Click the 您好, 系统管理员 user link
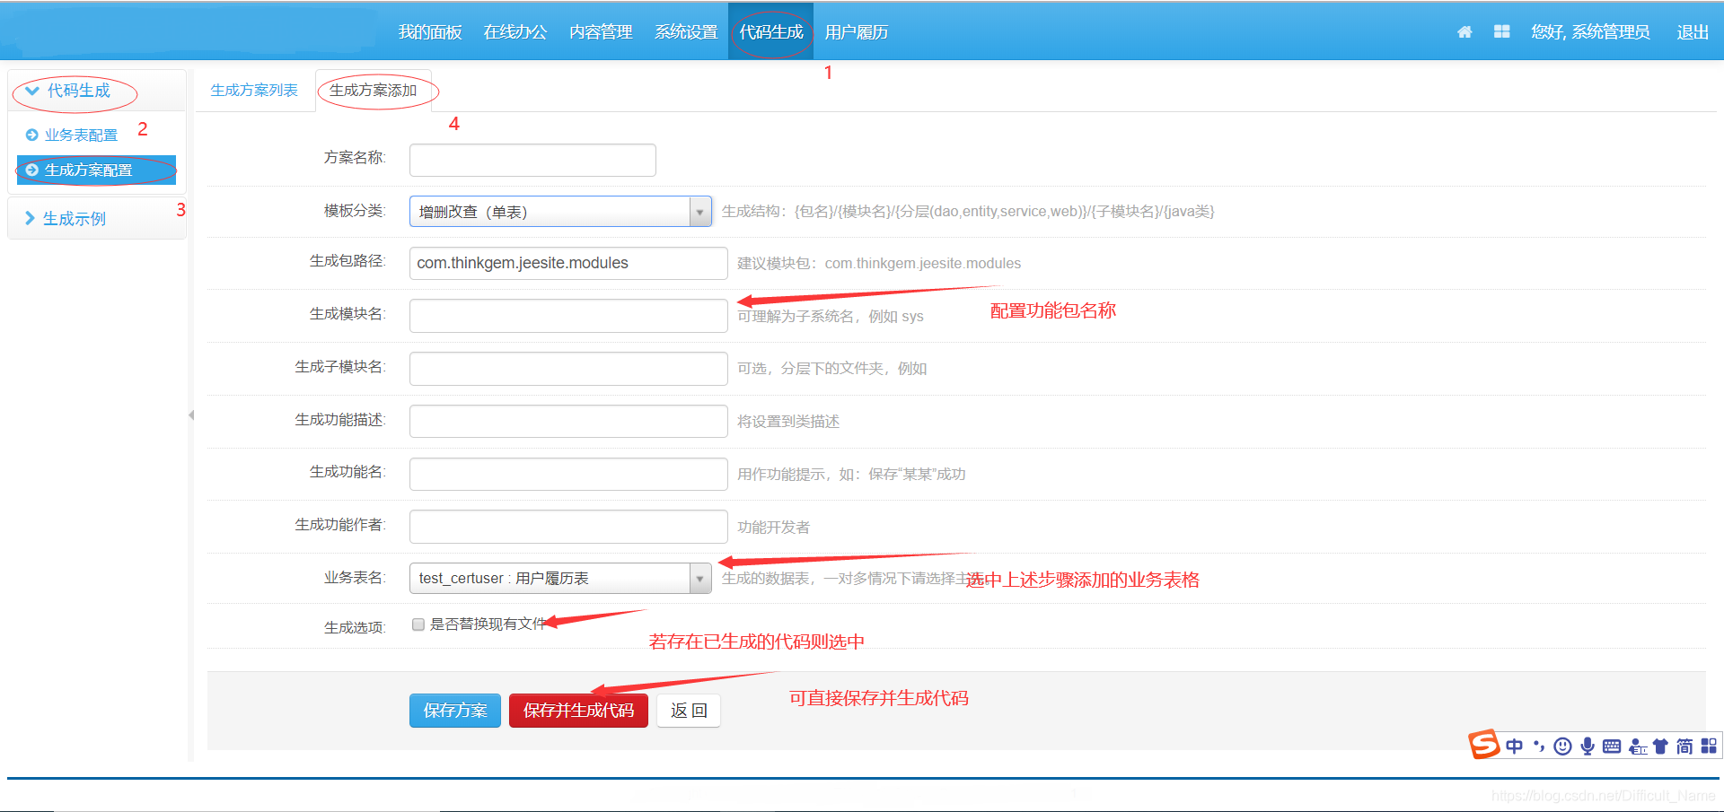Image resolution: width=1724 pixels, height=812 pixels. [x=1590, y=32]
